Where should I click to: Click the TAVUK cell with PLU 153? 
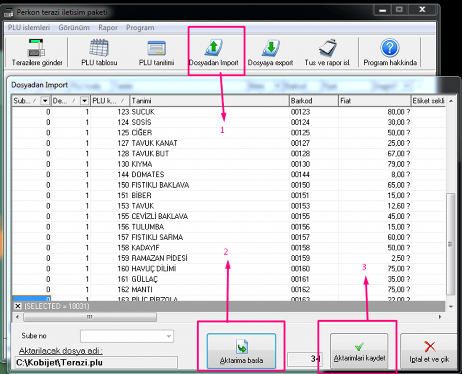[x=209, y=206]
